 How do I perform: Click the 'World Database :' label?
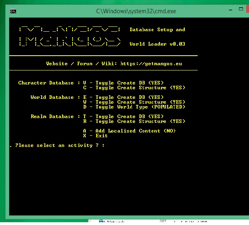55,97
